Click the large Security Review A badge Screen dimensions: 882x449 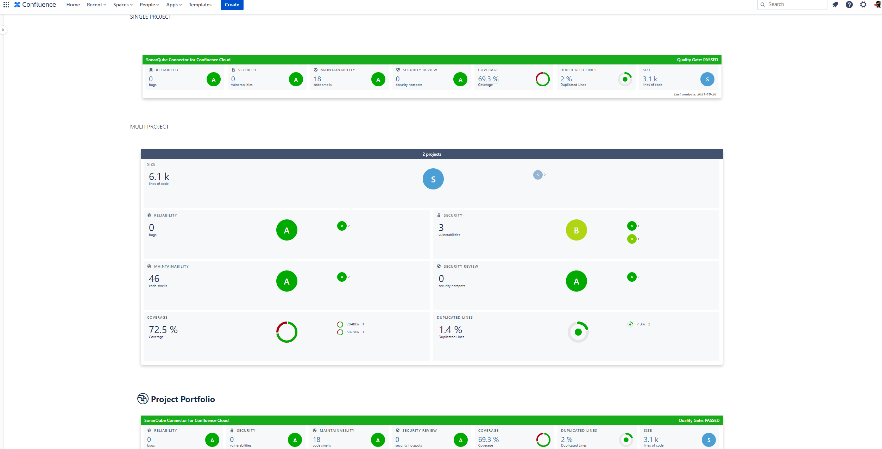[x=577, y=281]
